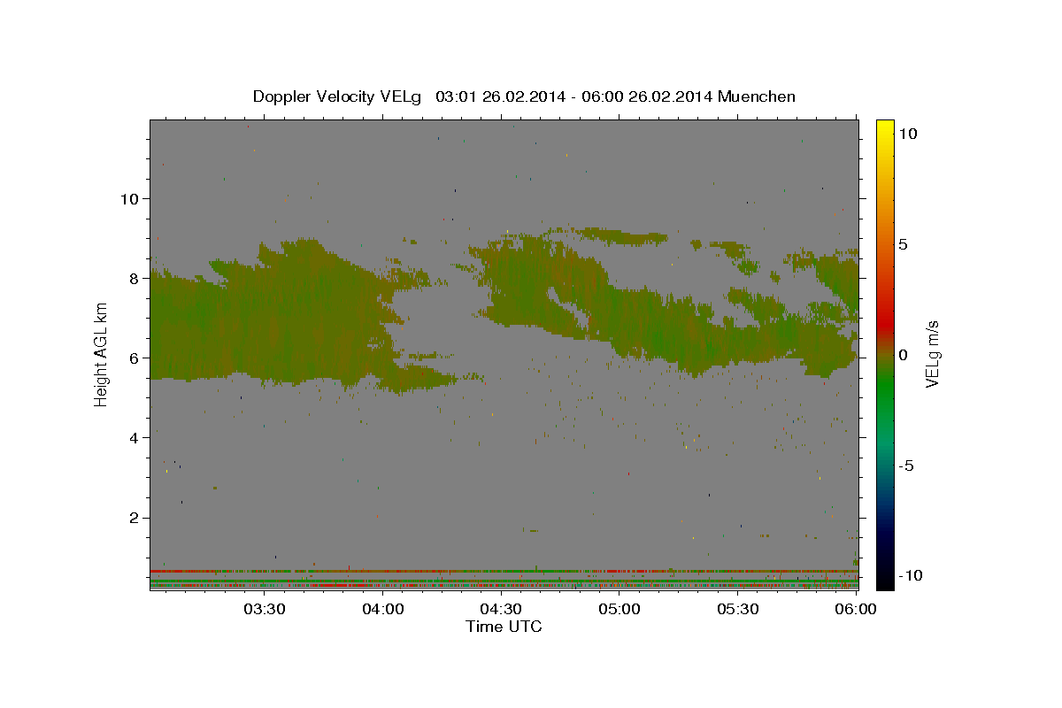The height and width of the screenshot is (708, 1062).
Task: Click the colorbar tick label 0
Action: 903,354
